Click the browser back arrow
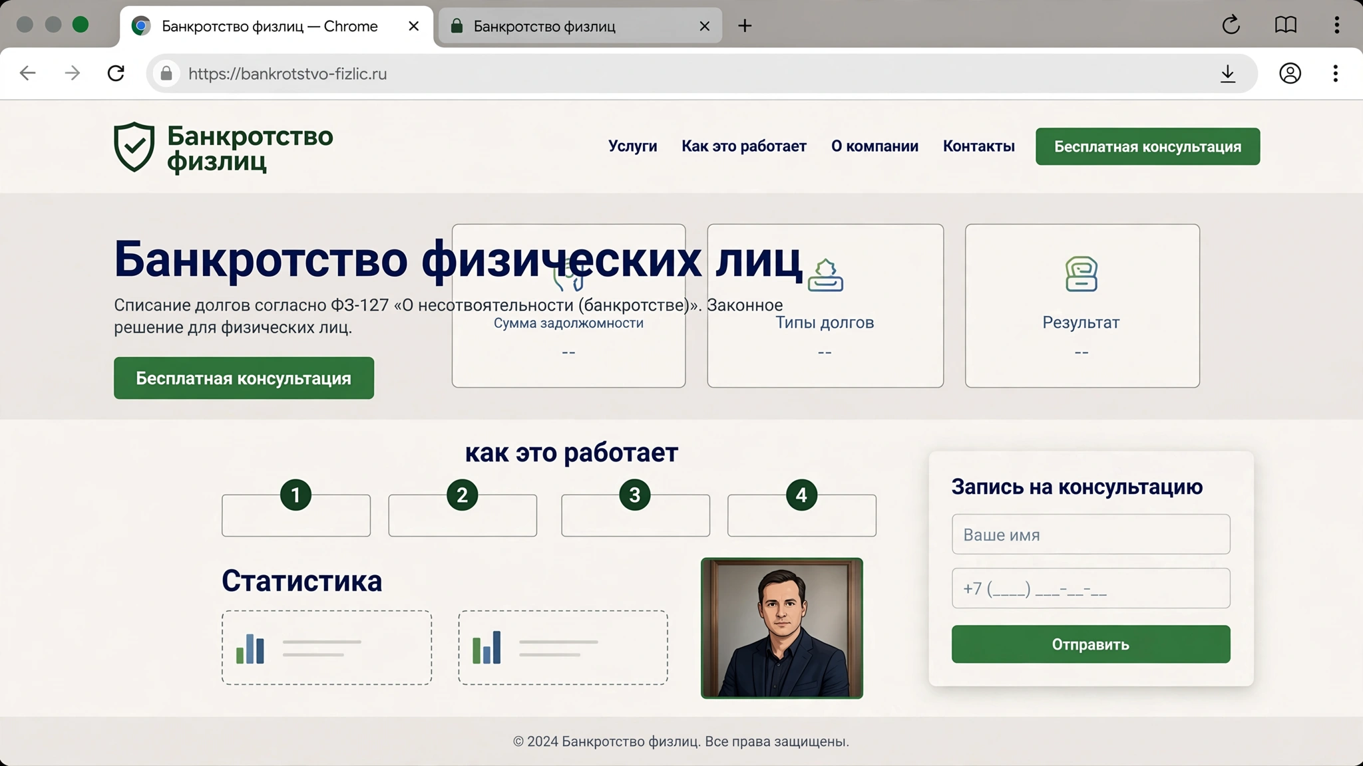Viewport: 1363px width, 766px height. 27,73
